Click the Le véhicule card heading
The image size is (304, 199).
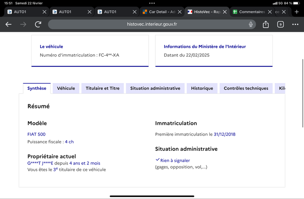click(51, 47)
